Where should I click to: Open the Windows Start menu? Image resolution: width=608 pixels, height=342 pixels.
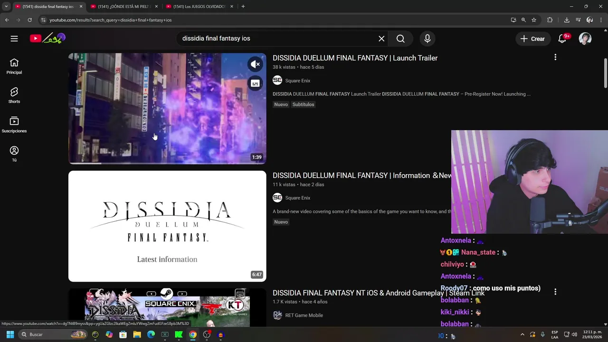[10, 334]
